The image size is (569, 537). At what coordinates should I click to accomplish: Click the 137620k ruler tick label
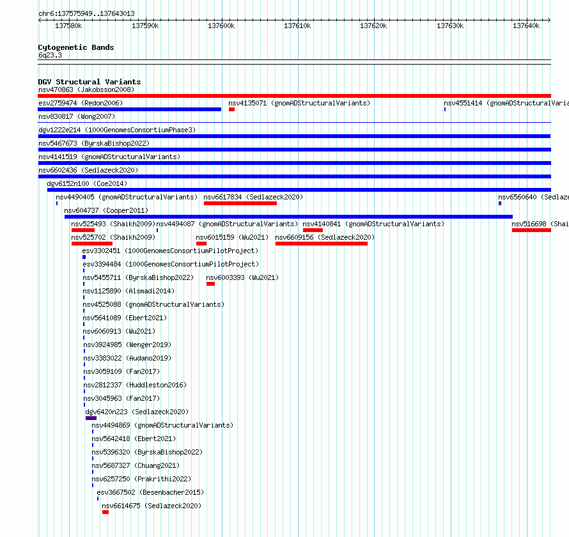(373, 26)
